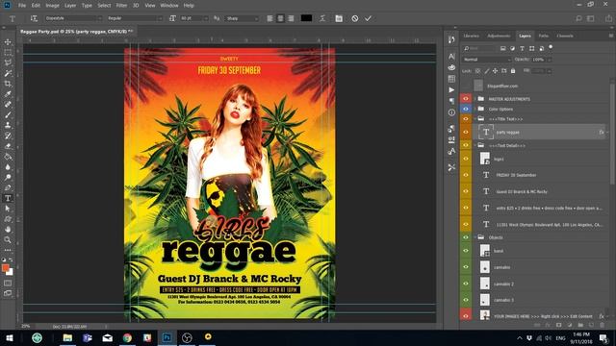Select the Crop tool
Viewport: 616px width, 346px height.
click(x=8, y=84)
